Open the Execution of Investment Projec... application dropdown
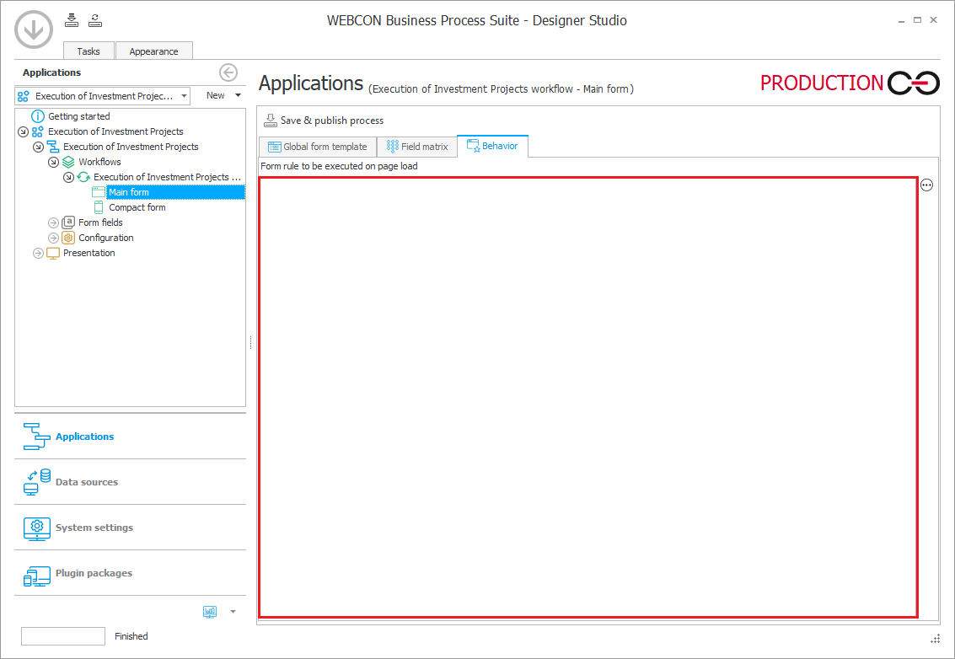The width and height of the screenshot is (955, 659). tap(102, 95)
